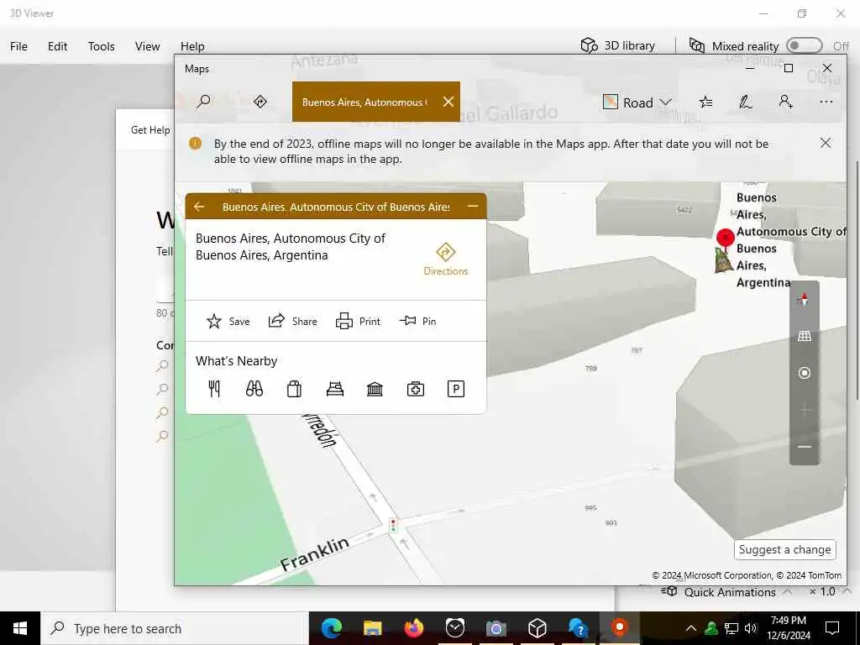
Task: Open the Get Help taskbar icon
Action: pos(578,628)
